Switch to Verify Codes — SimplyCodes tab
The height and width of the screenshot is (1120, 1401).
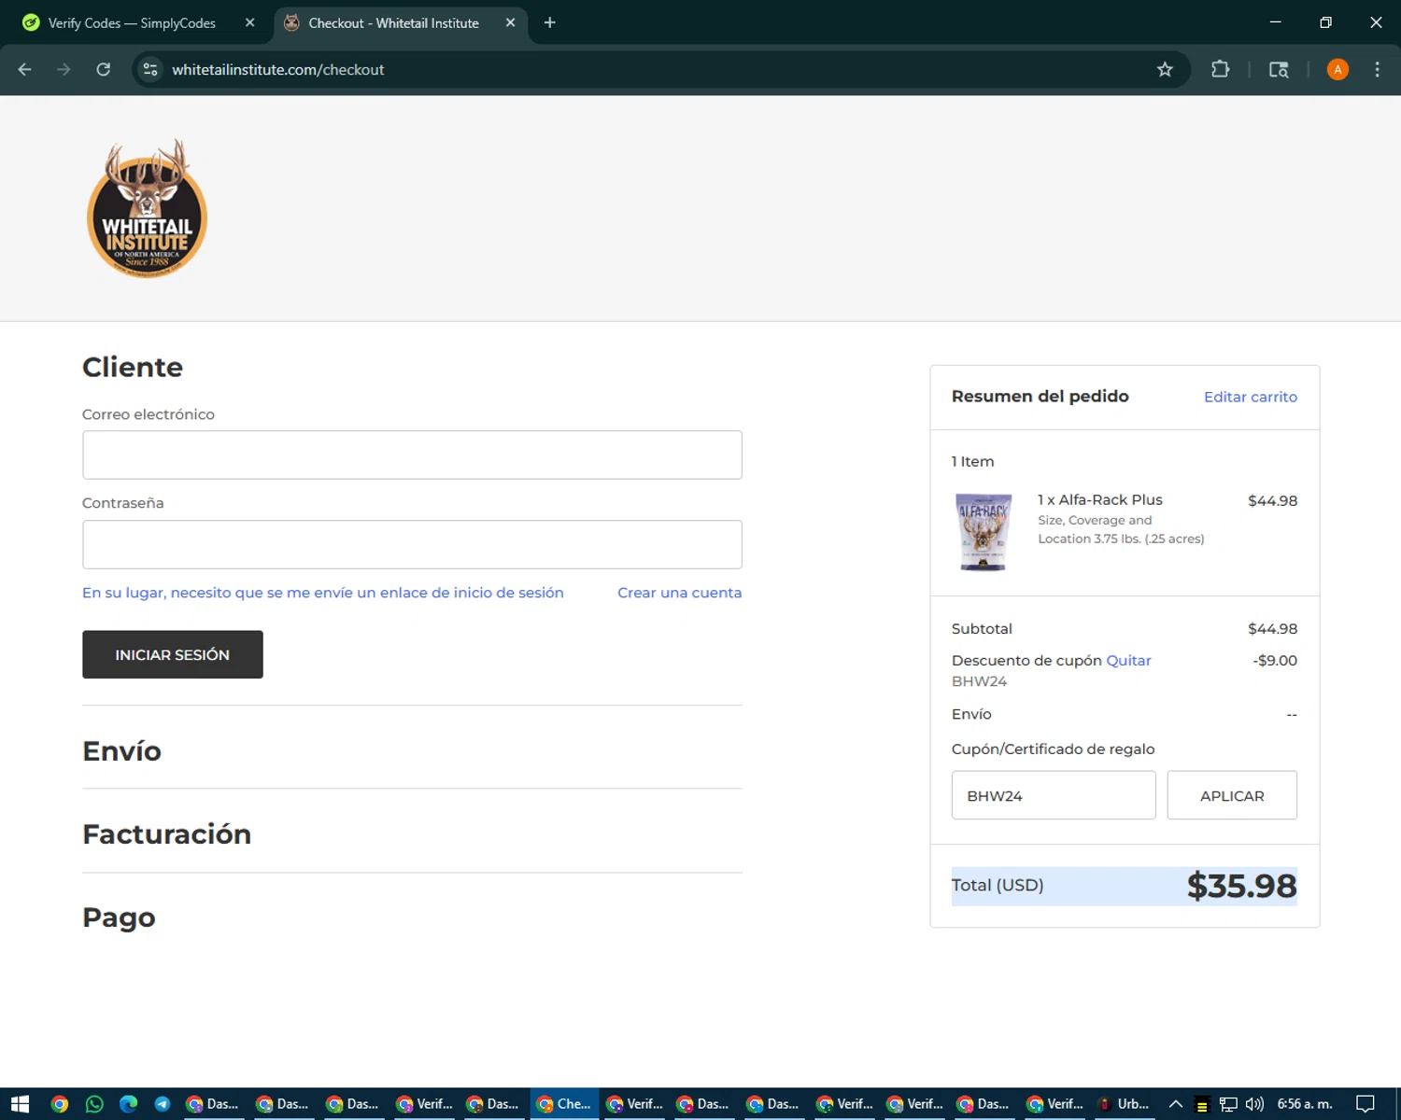131,22
